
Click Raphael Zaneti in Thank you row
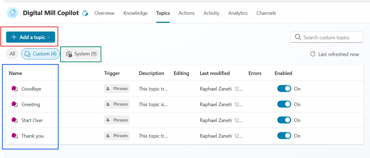pos(216,136)
